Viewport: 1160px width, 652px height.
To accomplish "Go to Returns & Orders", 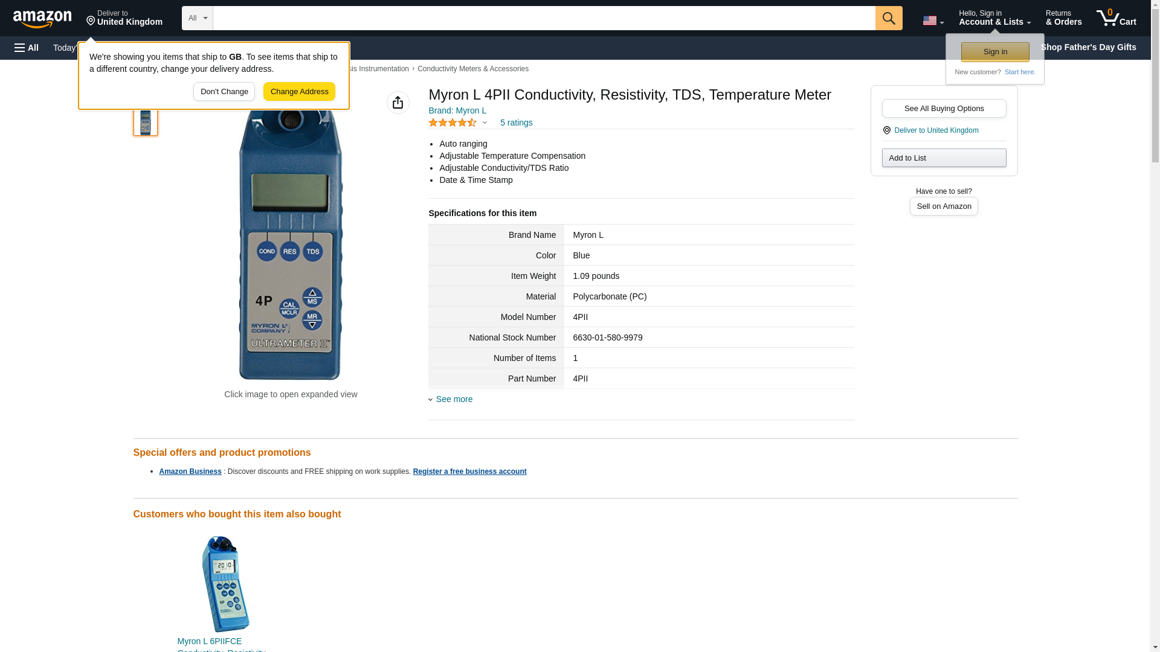I will [1063, 18].
